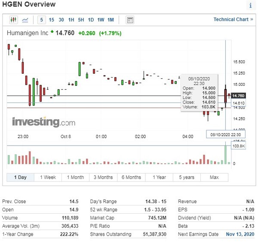This screenshot has height=246, width=258.
Task: Click Average Vol. (3m) value 305,433
Action: [70, 226]
